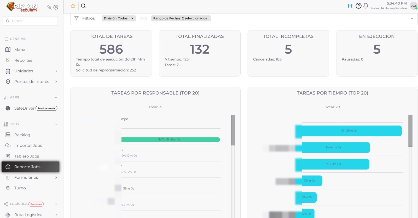Screen dimensions: 418x218
Task: Click the Filtros funnel icon
Action: click(x=77, y=18)
